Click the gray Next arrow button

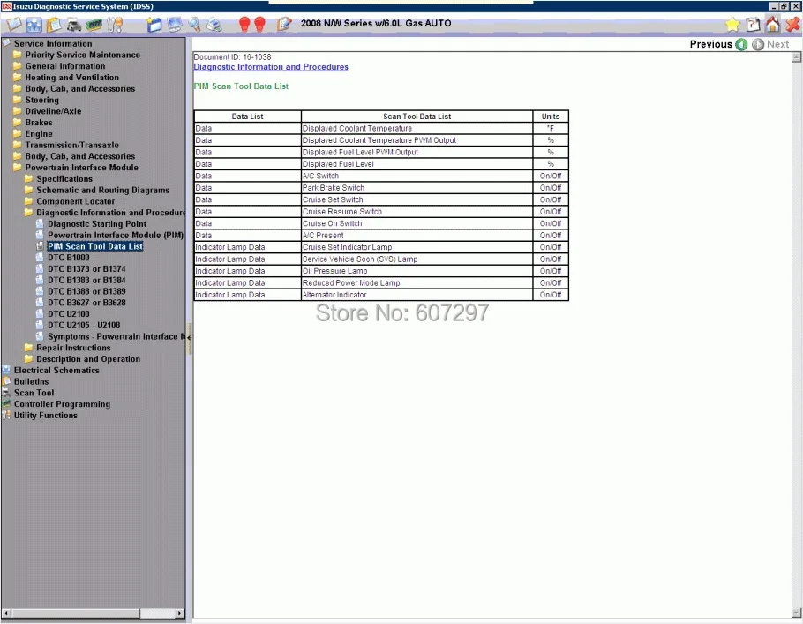[758, 44]
